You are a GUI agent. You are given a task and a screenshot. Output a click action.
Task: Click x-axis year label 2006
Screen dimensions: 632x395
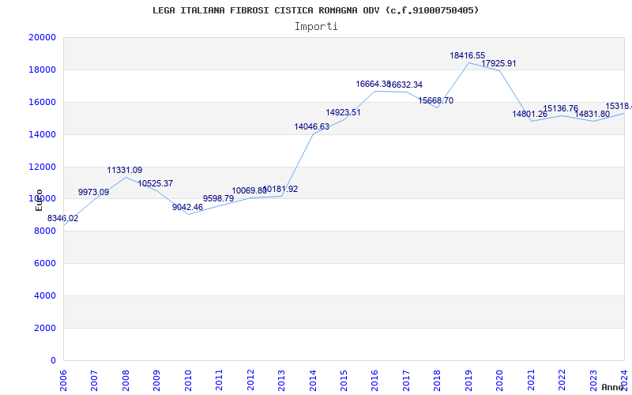(63, 380)
